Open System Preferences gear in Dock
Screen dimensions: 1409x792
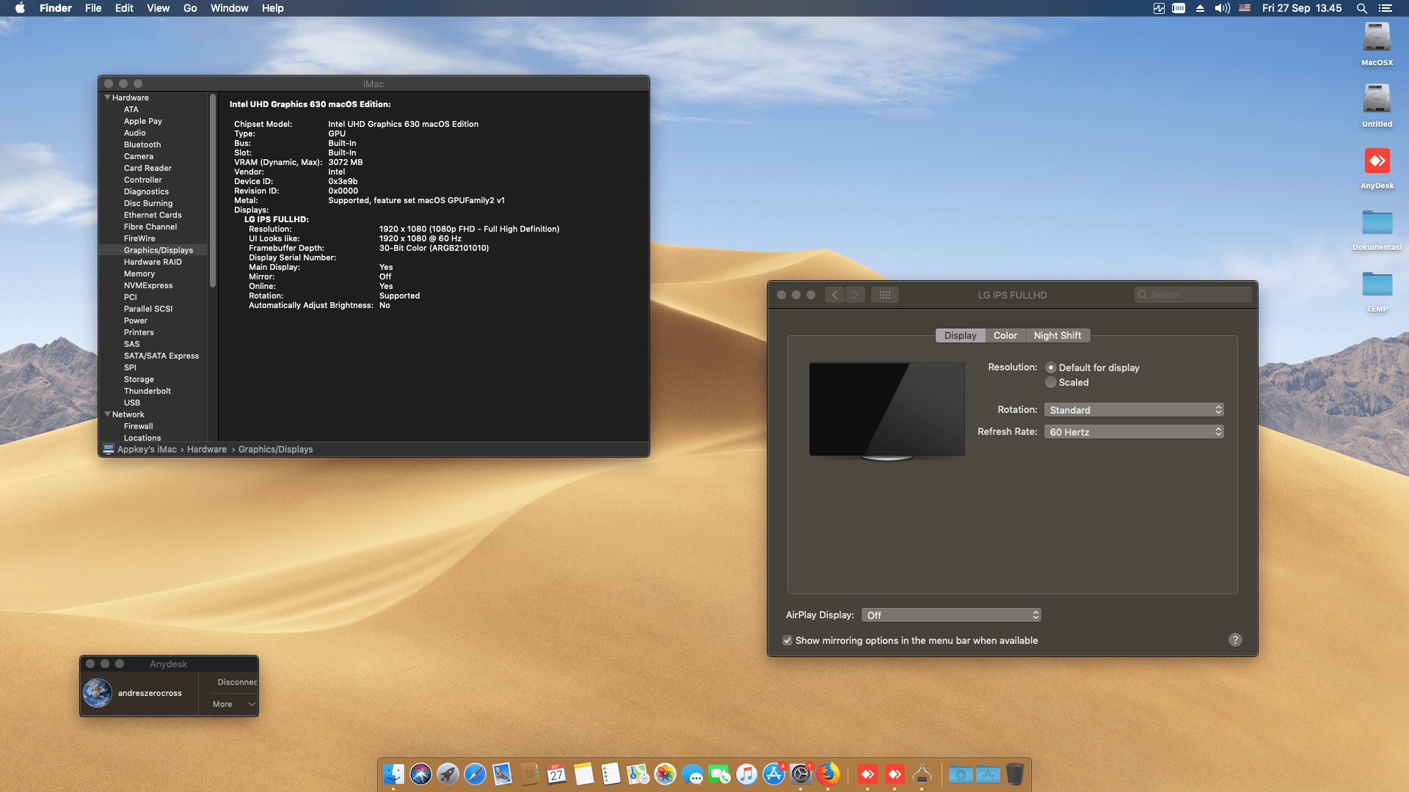coord(801,774)
